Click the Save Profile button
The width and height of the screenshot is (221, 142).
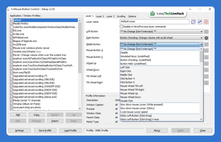pyautogui.click(x=45, y=131)
